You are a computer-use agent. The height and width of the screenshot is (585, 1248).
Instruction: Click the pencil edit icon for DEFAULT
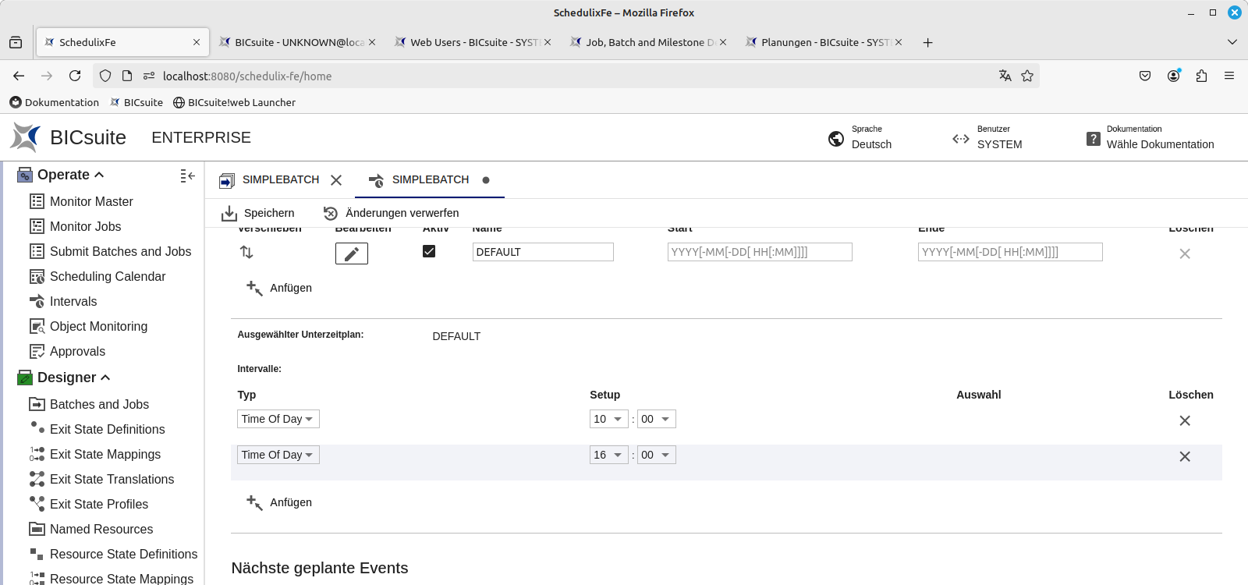click(351, 253)
